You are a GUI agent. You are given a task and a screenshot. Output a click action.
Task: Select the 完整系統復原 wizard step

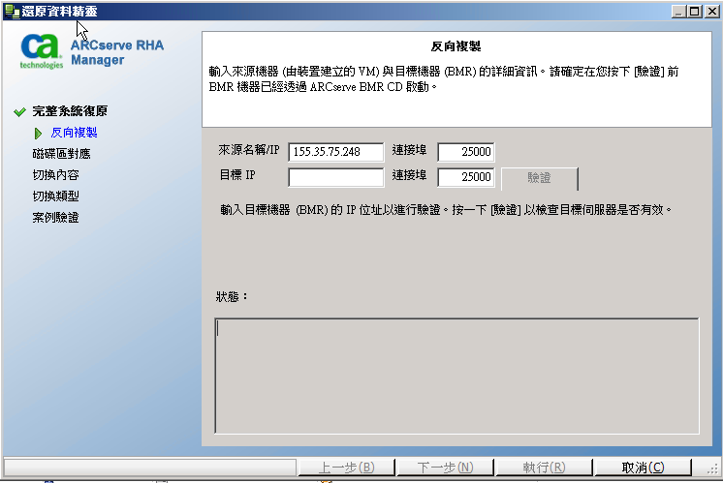point(70,111)
